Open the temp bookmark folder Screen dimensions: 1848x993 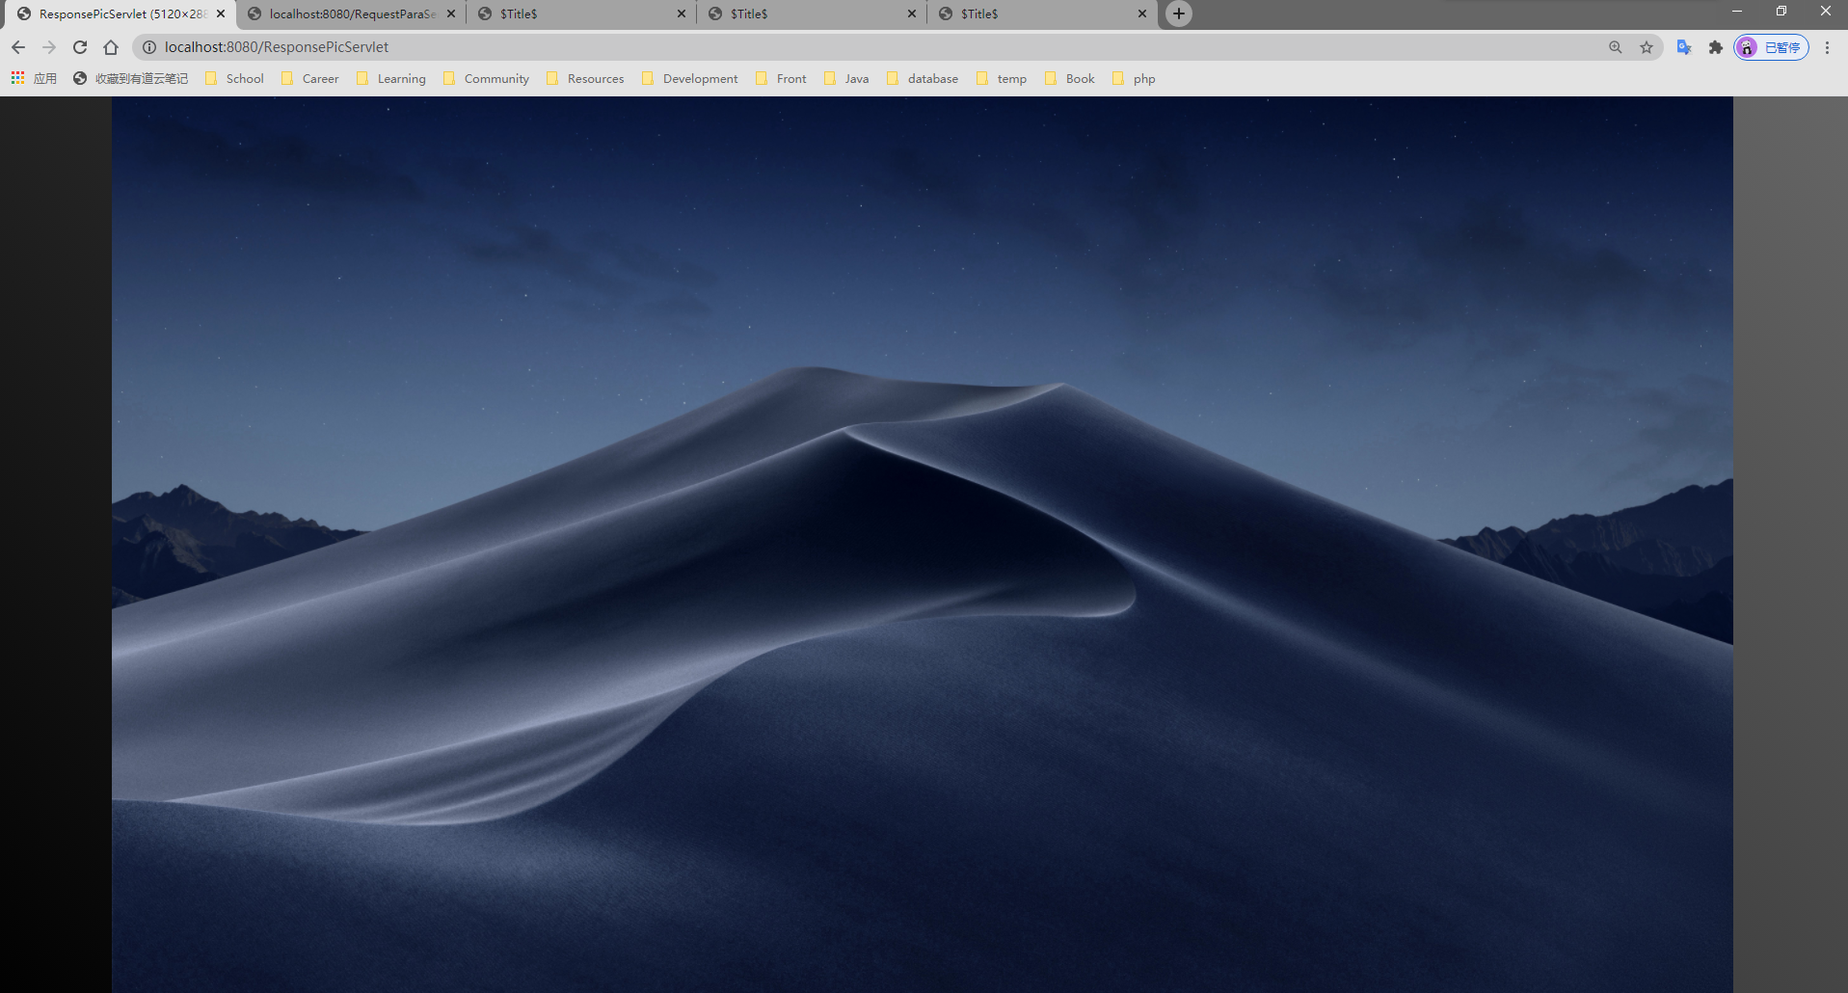(x=1002, y=79)
